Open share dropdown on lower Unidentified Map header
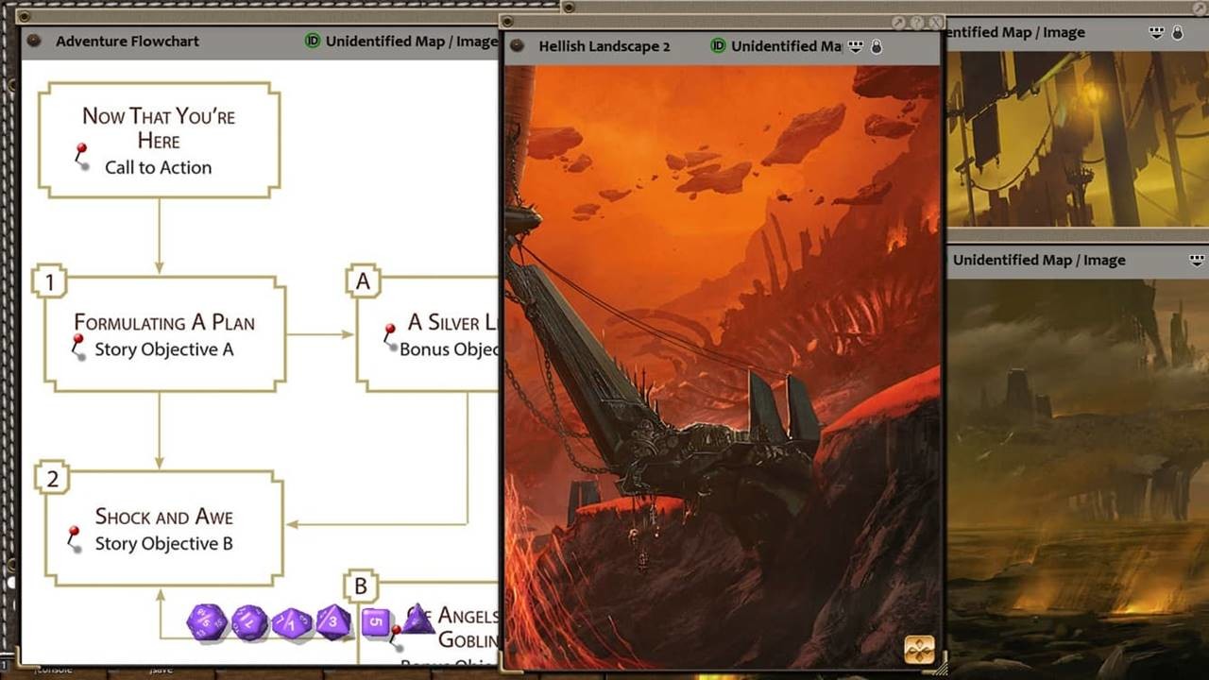This screenshot has height=680, width=1209. 1197,259
